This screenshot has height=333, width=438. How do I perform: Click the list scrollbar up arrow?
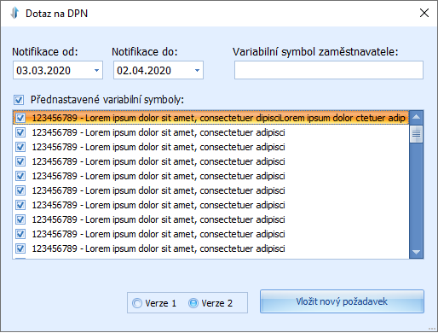click(x=417, y=117)
